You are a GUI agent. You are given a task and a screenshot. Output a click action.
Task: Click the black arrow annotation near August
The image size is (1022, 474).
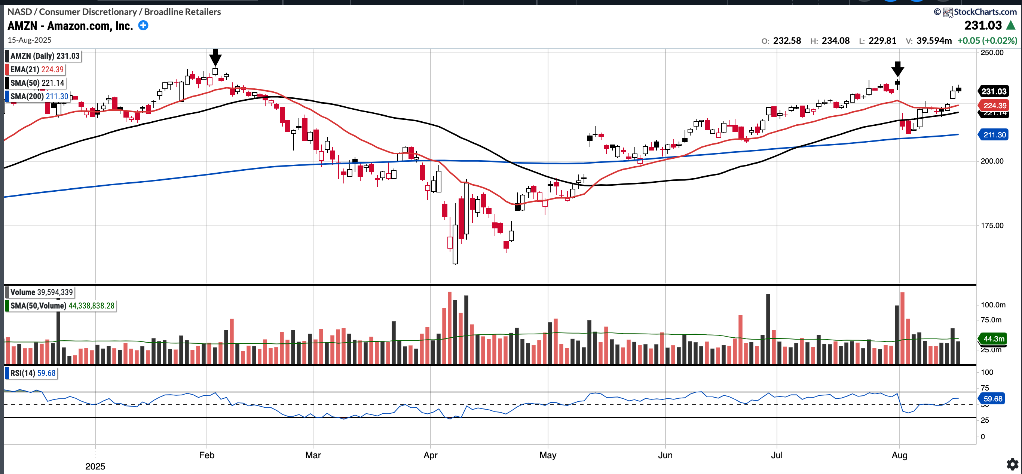pos(897,69)
